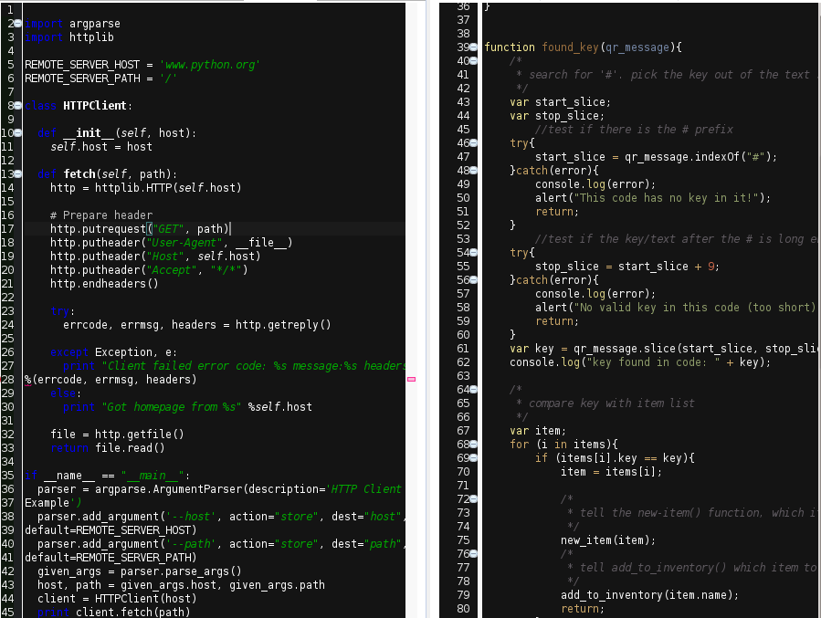Click the '# Prepare header' comment
Viewport: 821px width, 618px height.
[x=101, y=215]
